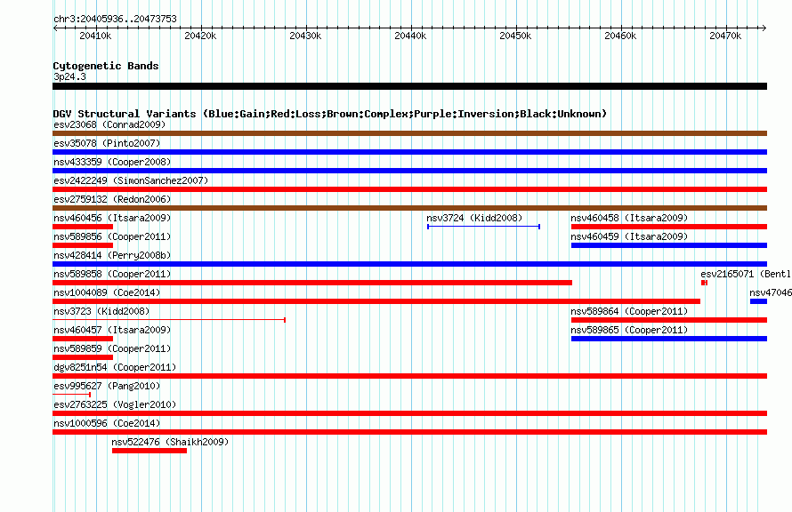This screenshot has height=512, width=792.
Task: Click the nsv428414 (Perry2008b) label
Action: click(x=112, y=255)
